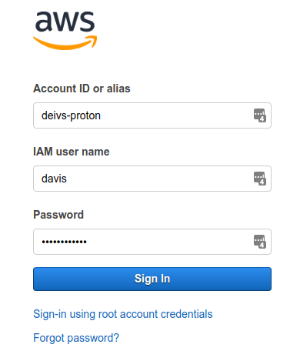Open Sign-in using root account credentials
290x361 pixels.
tap(123, 314)
